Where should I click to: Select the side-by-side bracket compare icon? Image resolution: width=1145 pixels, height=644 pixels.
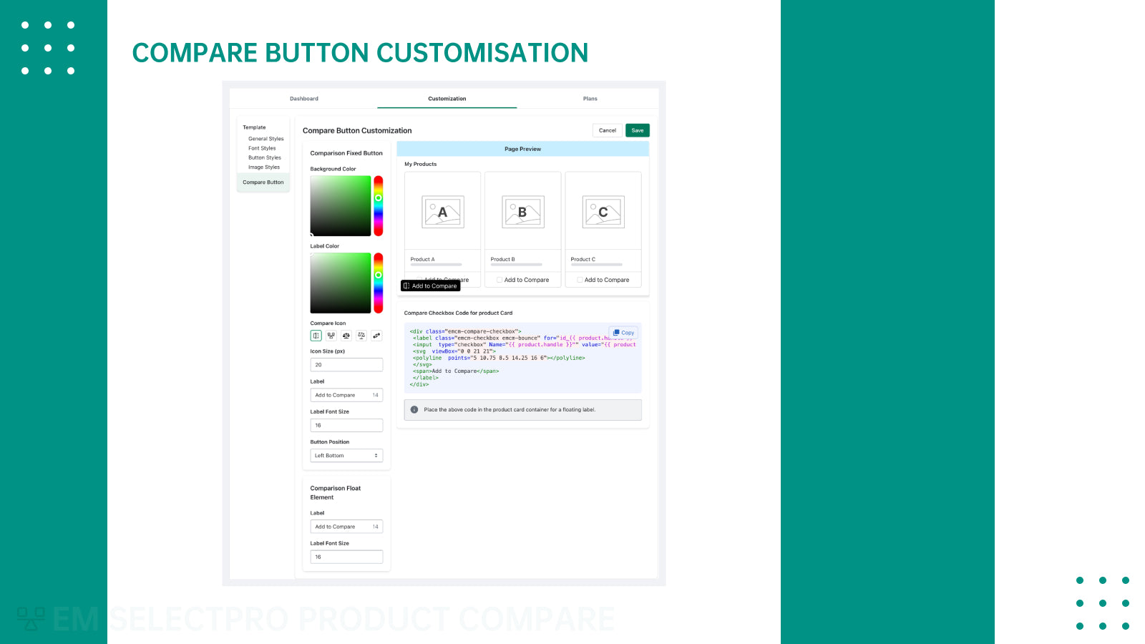point(316,336)
